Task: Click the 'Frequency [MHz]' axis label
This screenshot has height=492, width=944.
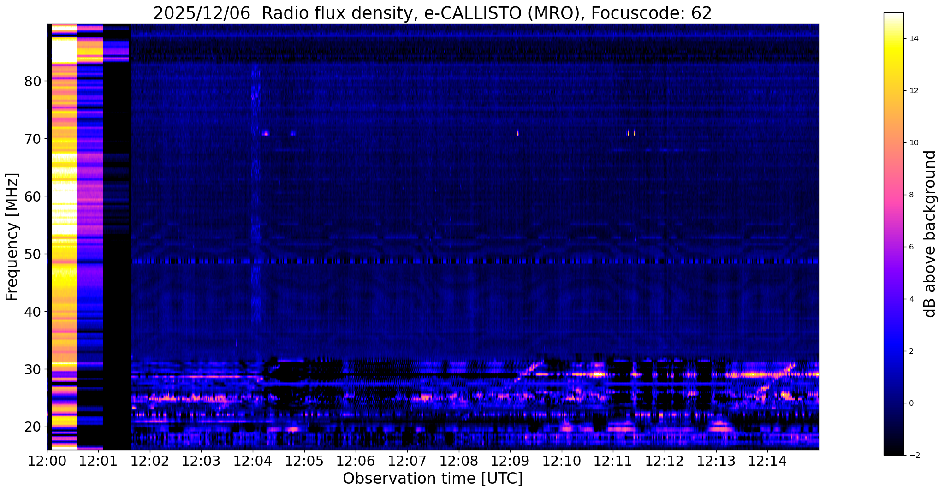Action: 12,237
